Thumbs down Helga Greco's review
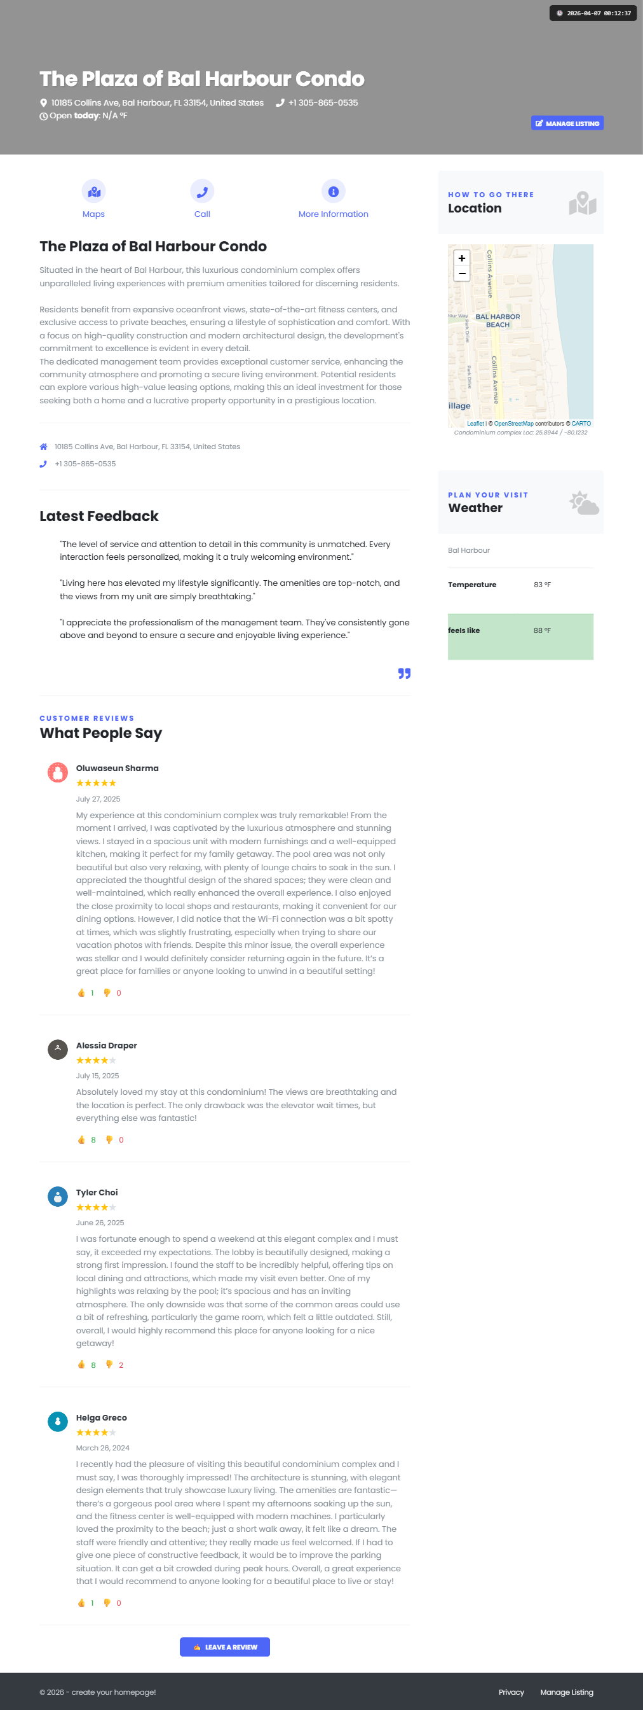 click(x=107, y=1602)
